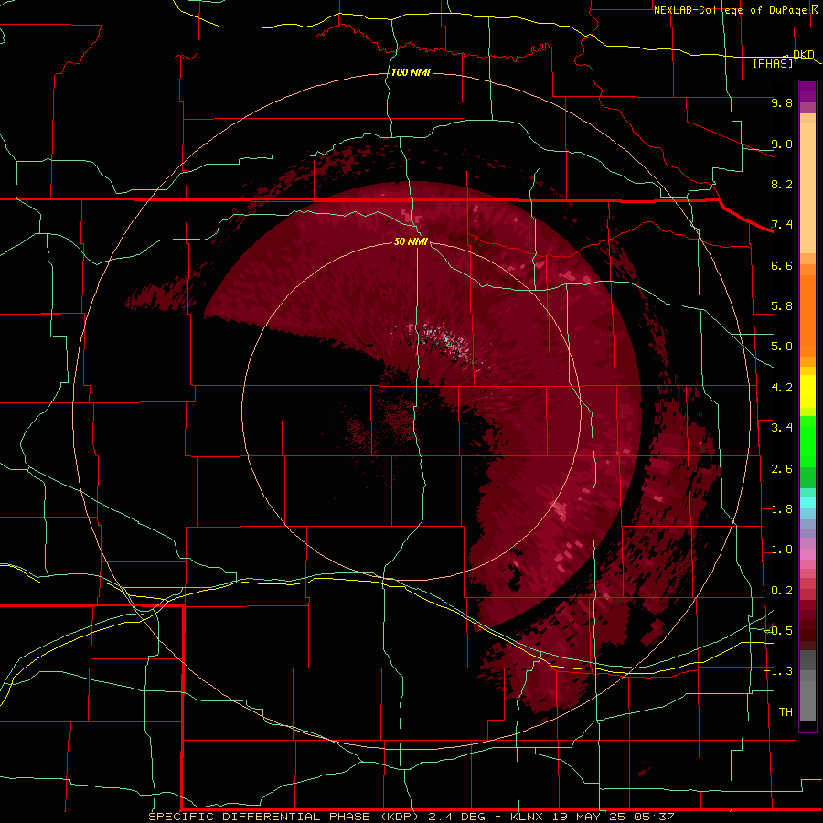Viewport: 823px width, 823px height.
Task: Click the 4.2 scale value
Action: pyautogui.click(x=782, y=388)
